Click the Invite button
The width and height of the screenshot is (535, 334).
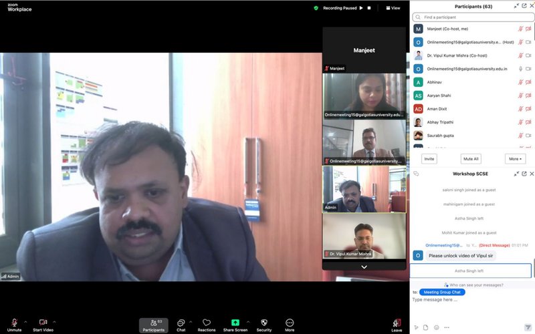tap(429, 159)
